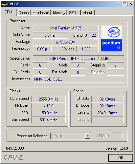Select the Memory tab

pyautogui.click(x=59, y=13)
